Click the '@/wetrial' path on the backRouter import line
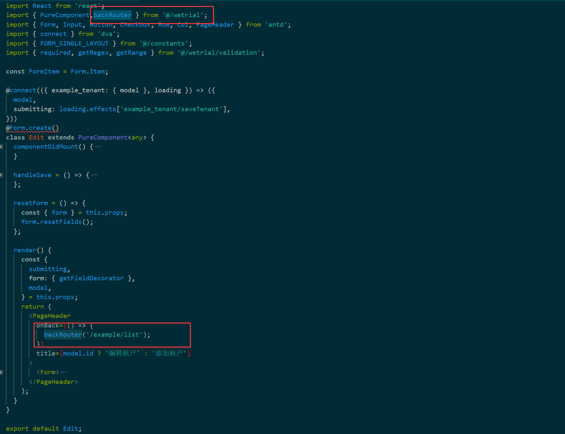 183,15
